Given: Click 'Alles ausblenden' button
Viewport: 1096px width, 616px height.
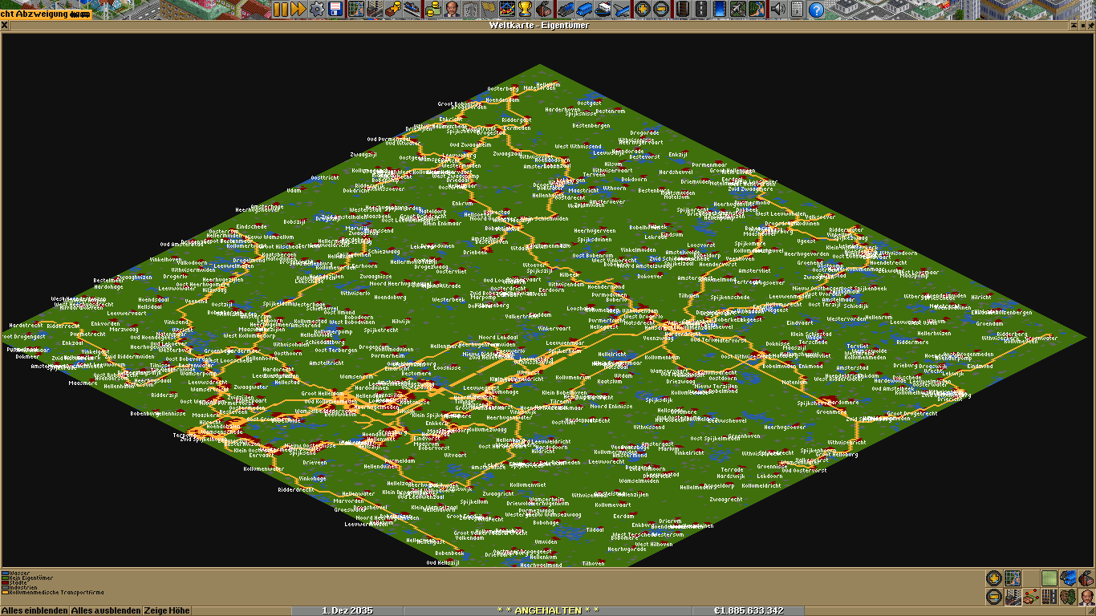Looking at the screenshot, I should [x=106, y=610].
